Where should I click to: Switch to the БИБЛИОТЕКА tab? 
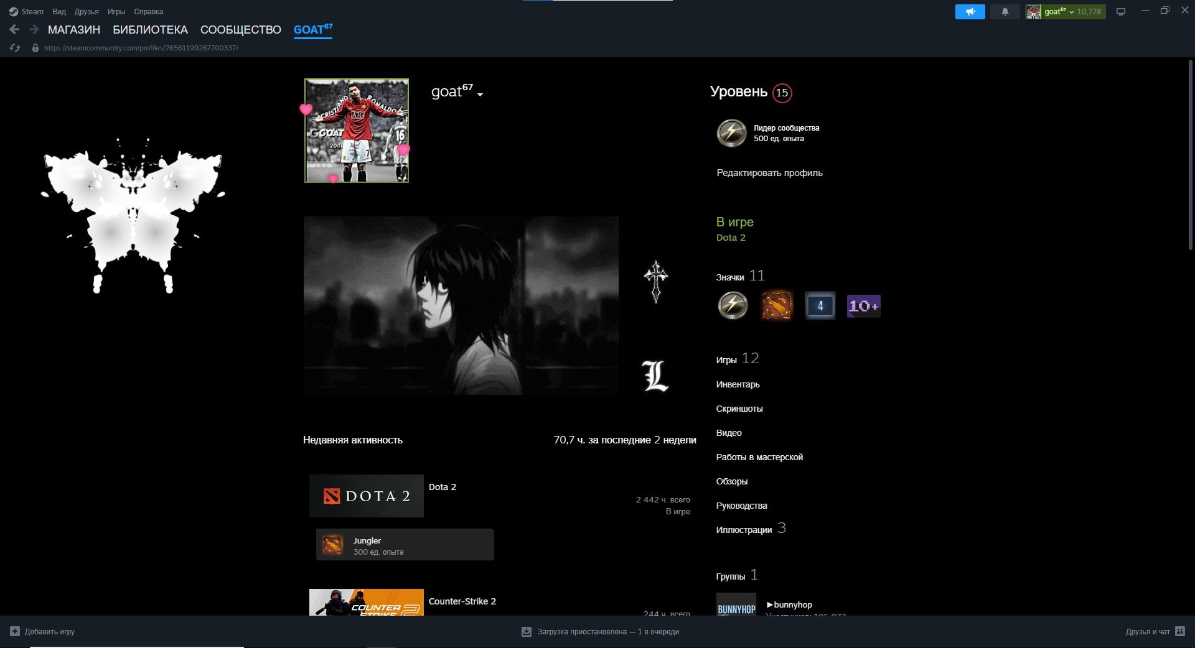pos(150,30)
